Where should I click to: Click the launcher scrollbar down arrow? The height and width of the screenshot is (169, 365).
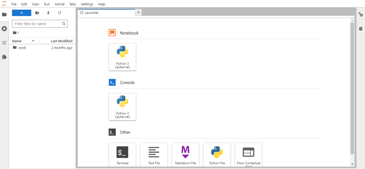click(x=352, y=164)
